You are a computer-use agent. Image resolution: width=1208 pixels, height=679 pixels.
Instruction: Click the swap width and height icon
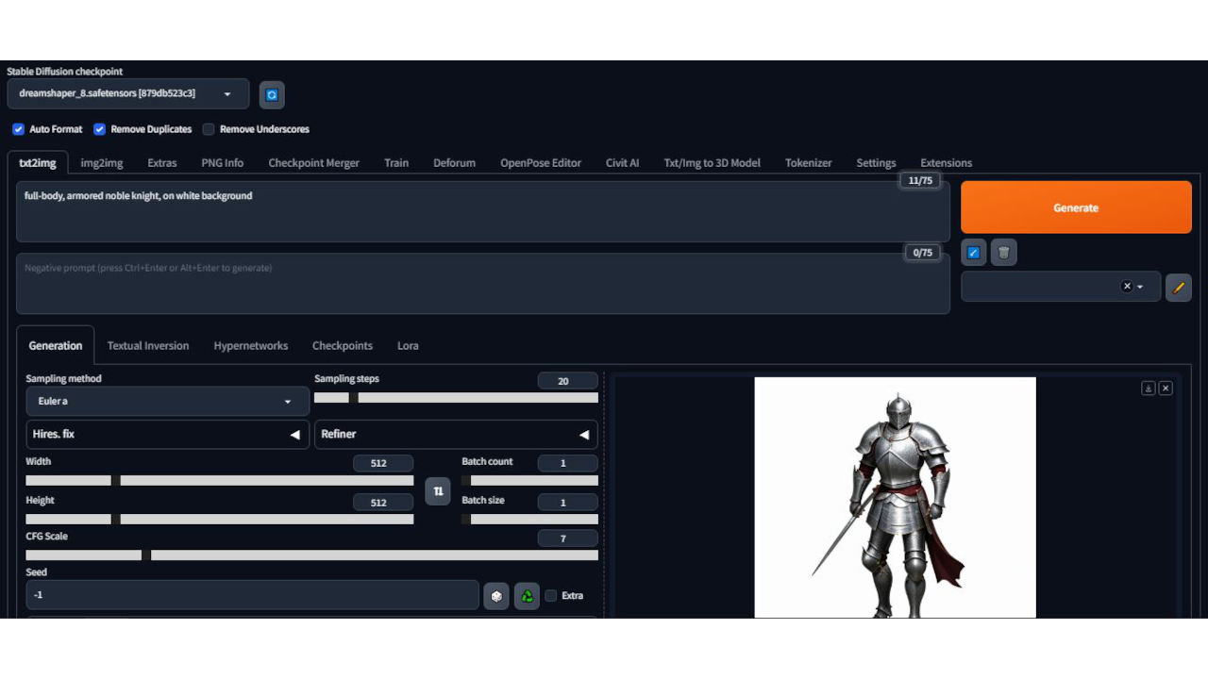[437, 490]
